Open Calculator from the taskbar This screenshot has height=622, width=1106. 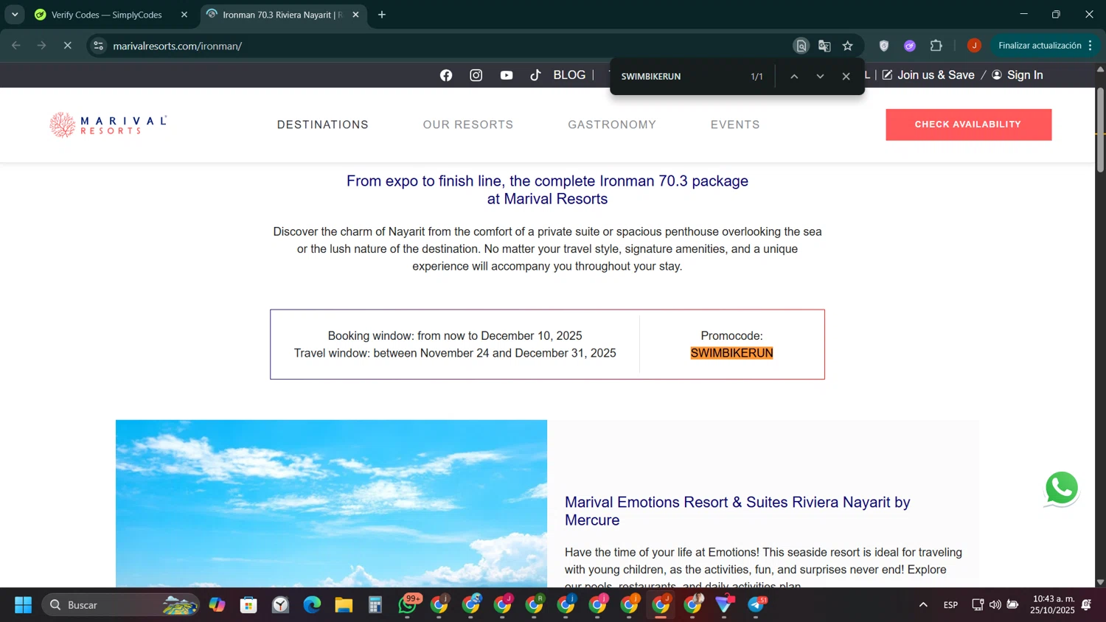click(375, 605)
